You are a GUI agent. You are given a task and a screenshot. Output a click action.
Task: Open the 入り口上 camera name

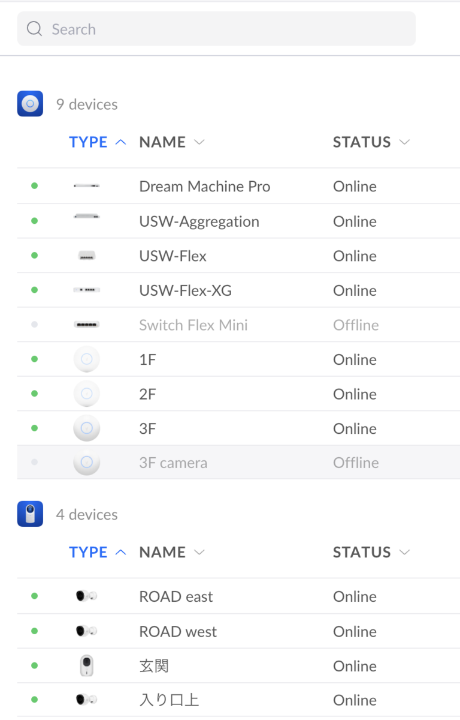coord(169,700)
